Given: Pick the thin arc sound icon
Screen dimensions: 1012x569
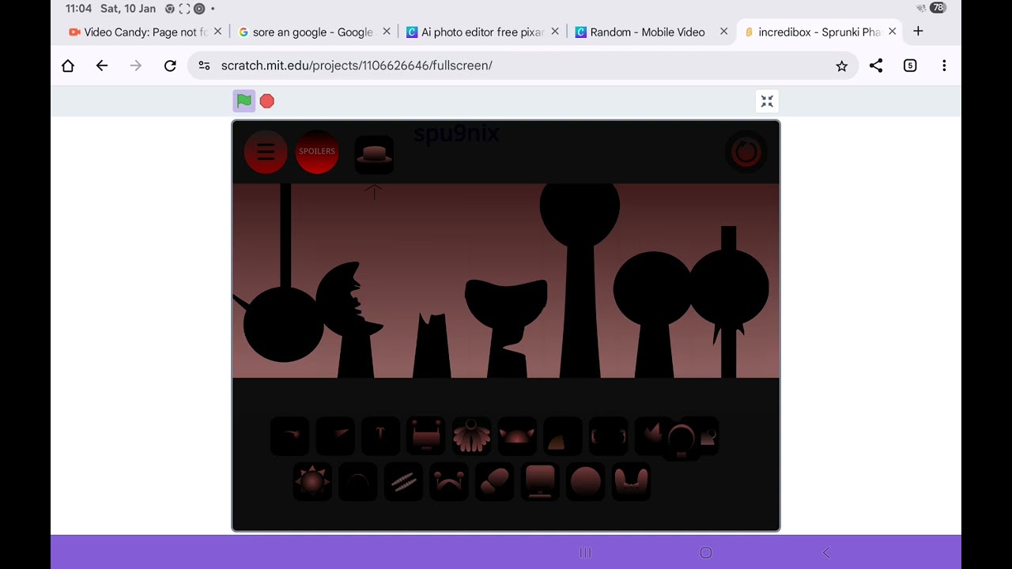Looking at the screenshot, I should (x=358, y=481).
